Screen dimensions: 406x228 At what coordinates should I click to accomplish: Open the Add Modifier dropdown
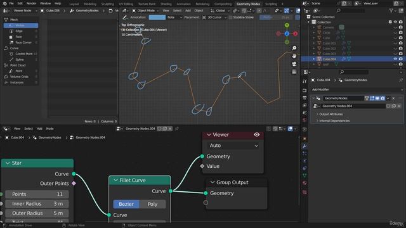click(357, 89)
